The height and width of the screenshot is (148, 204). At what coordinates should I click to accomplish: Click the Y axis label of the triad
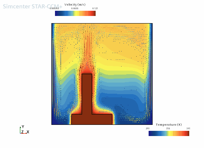coord(23,126)
